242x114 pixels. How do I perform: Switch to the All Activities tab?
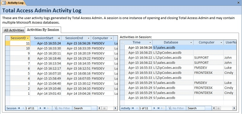point(14,30)
